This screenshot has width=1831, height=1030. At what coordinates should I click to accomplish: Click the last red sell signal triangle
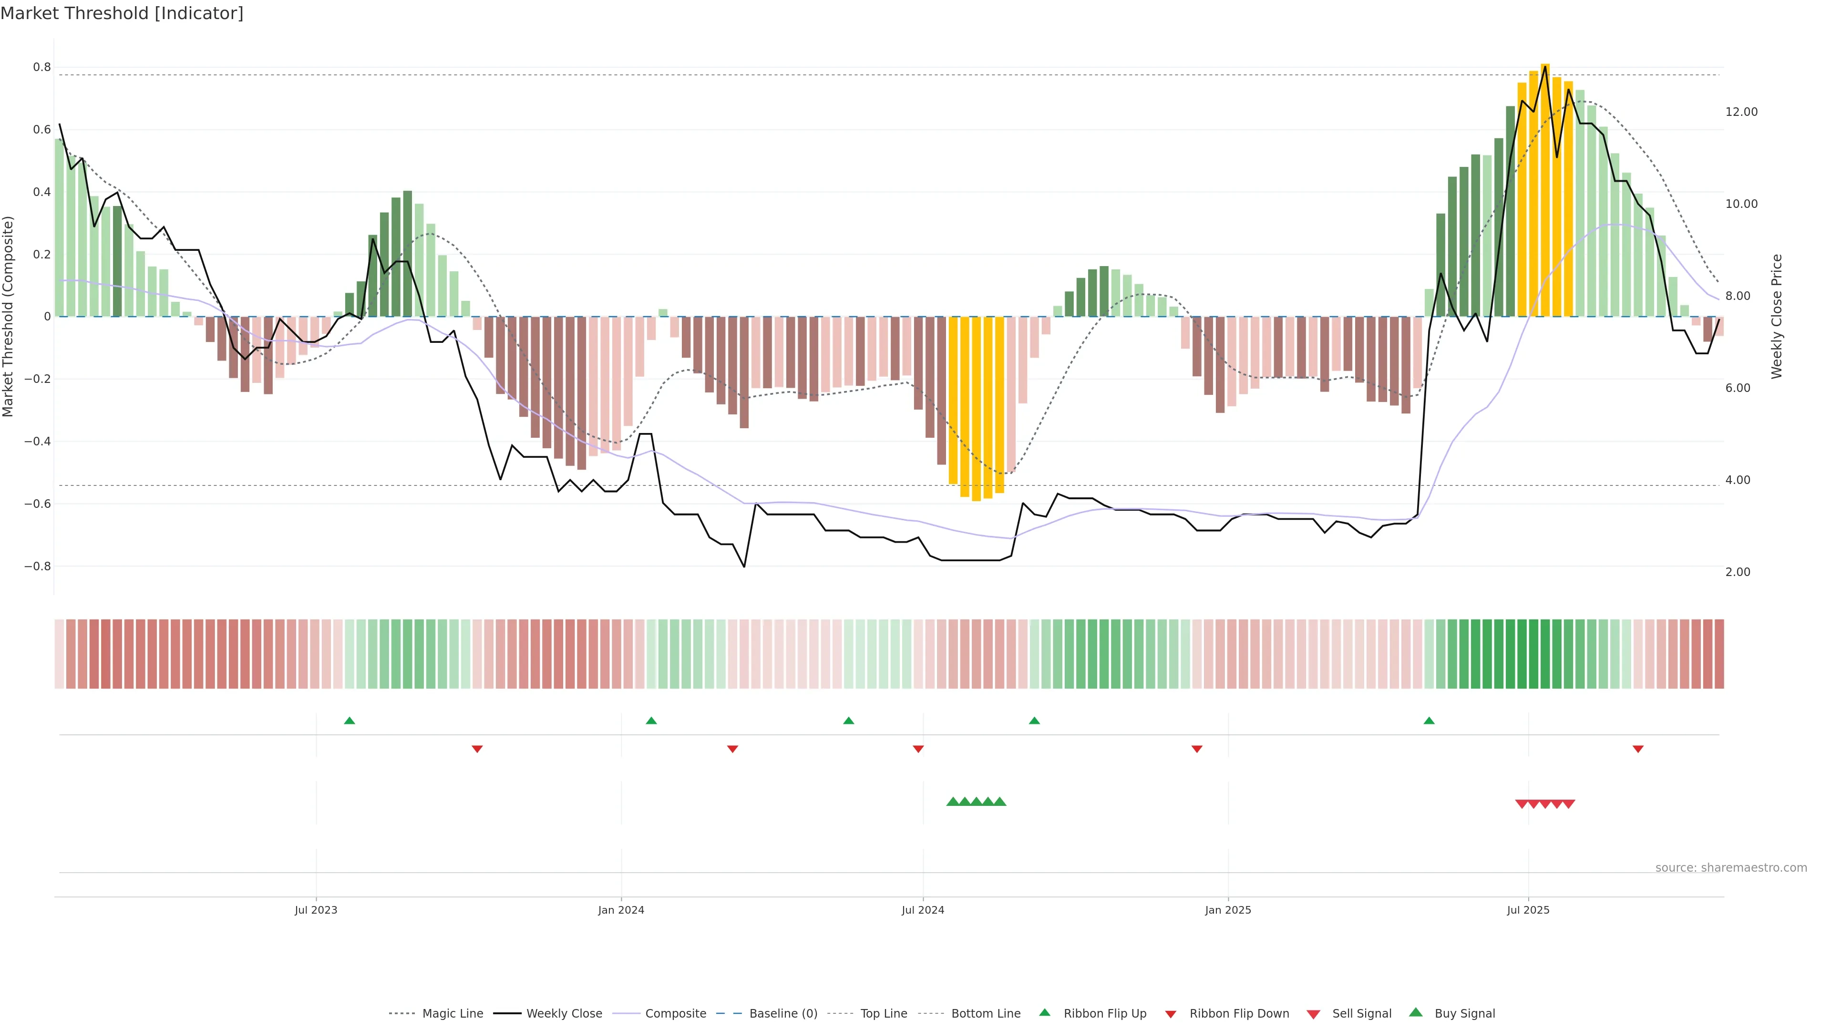[1569, 804]
